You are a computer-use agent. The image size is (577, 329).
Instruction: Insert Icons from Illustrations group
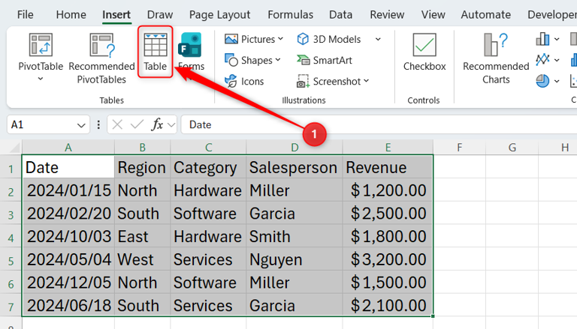pos(244,81)
